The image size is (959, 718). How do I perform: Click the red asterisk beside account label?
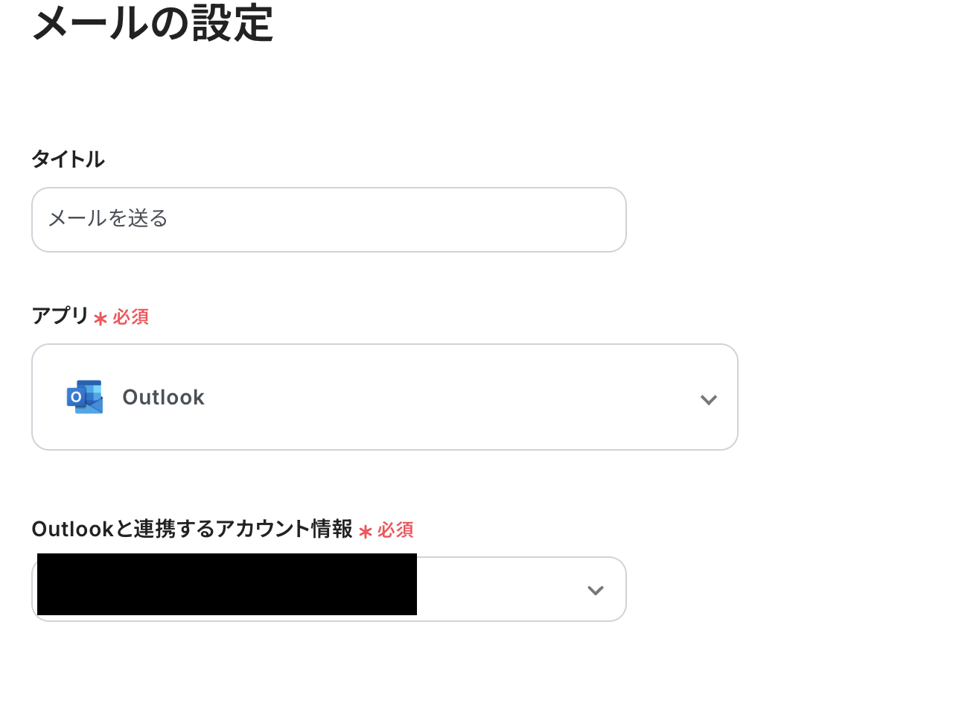pyautogui.click(x=365, y=532)
